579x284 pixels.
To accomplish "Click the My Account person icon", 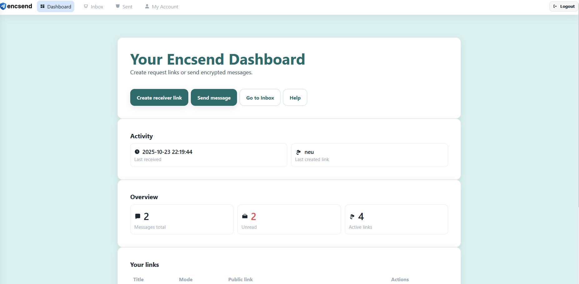I will coord(147,6).
